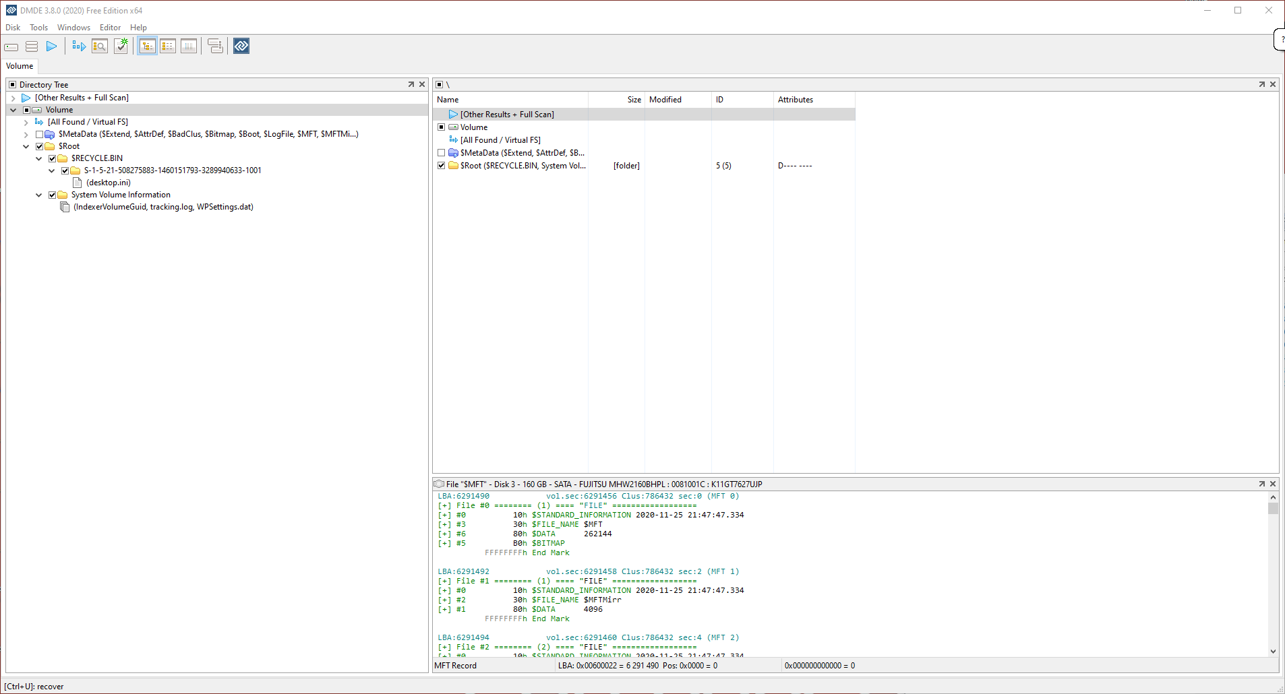Collapse the Volume tree node
Image resolution: width=1285 pixels, height=694 pixels.
tap(13, 110)
